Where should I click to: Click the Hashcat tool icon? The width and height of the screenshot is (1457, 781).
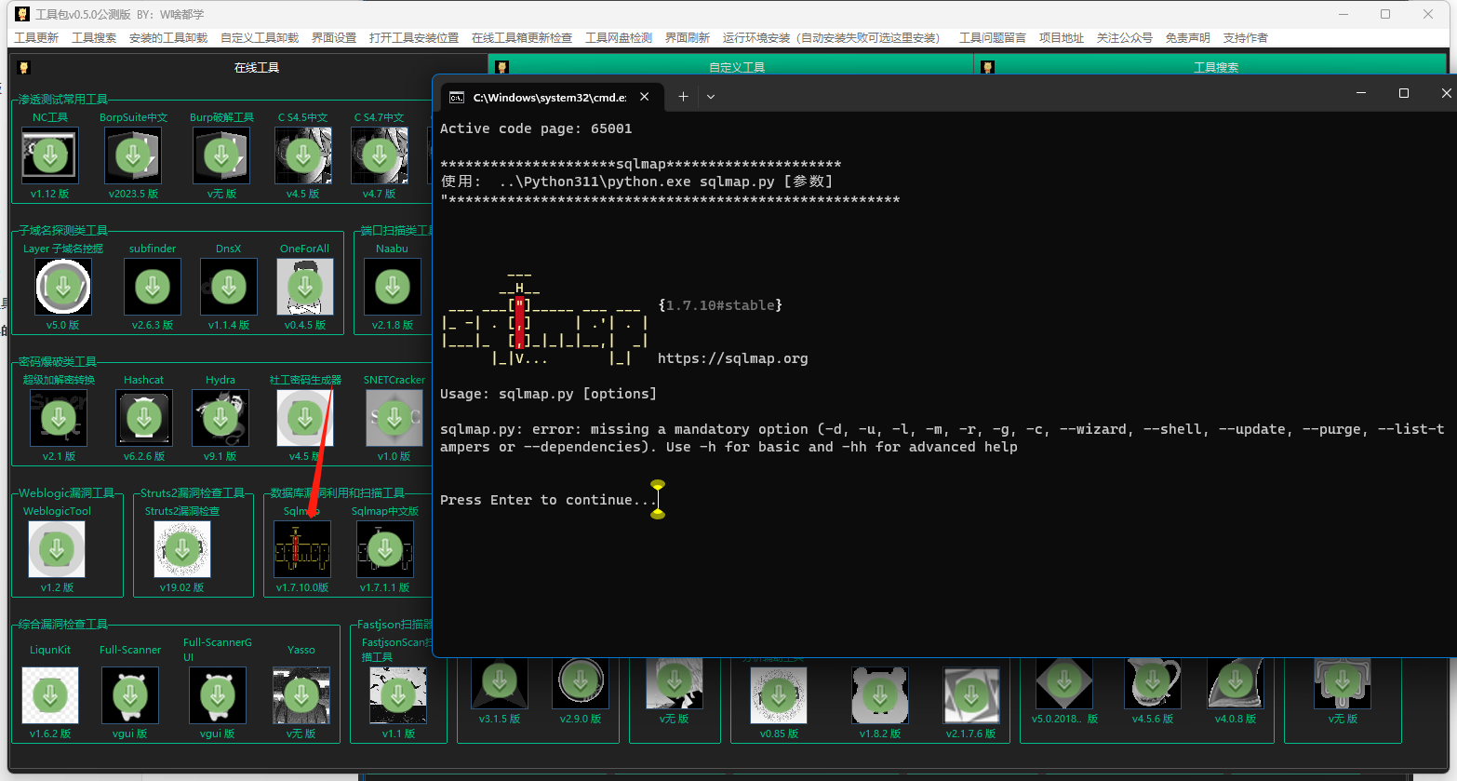pyautogui.click(x=144, y=418)
